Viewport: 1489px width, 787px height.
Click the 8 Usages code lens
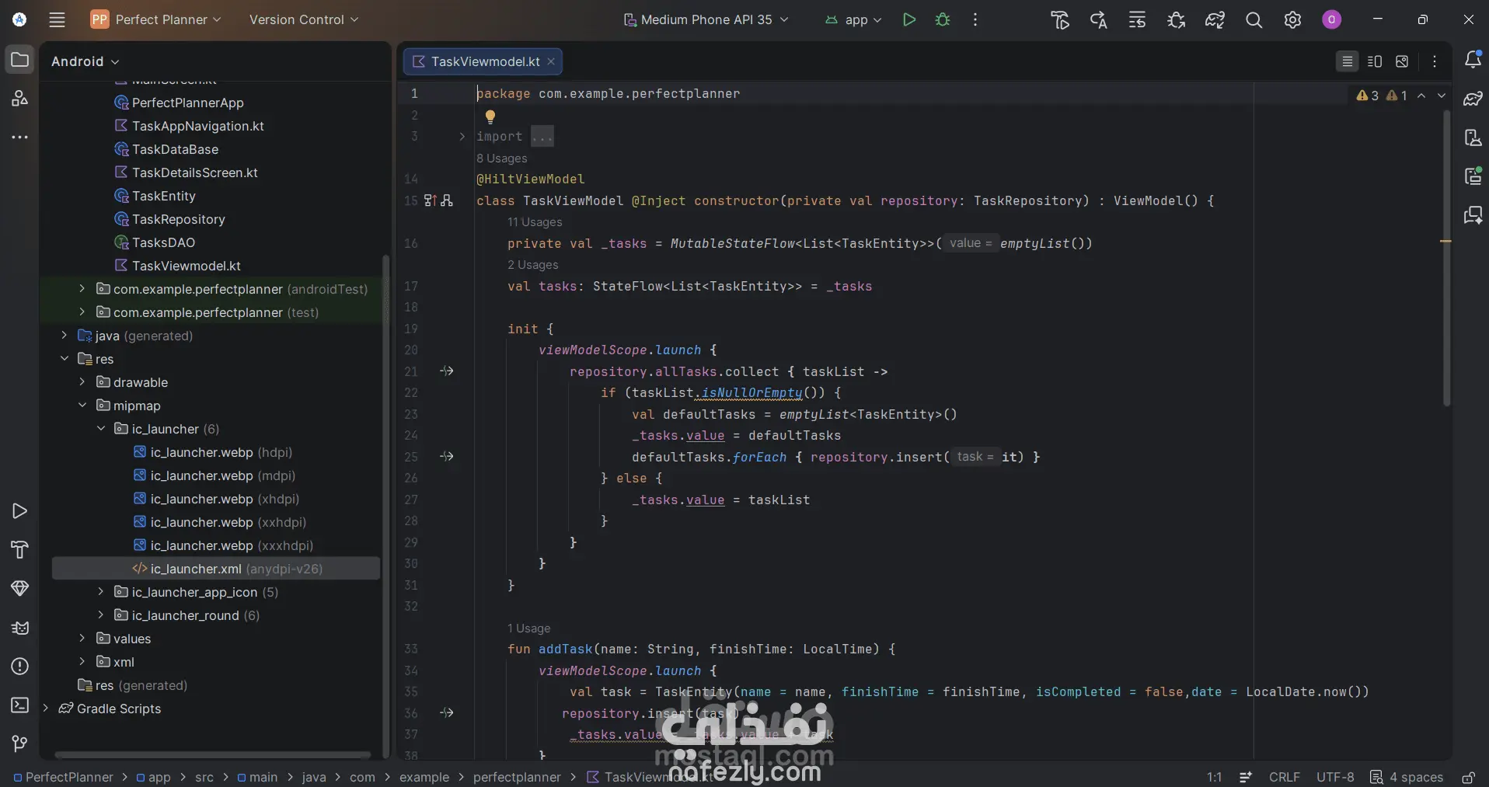coord(502,158)
